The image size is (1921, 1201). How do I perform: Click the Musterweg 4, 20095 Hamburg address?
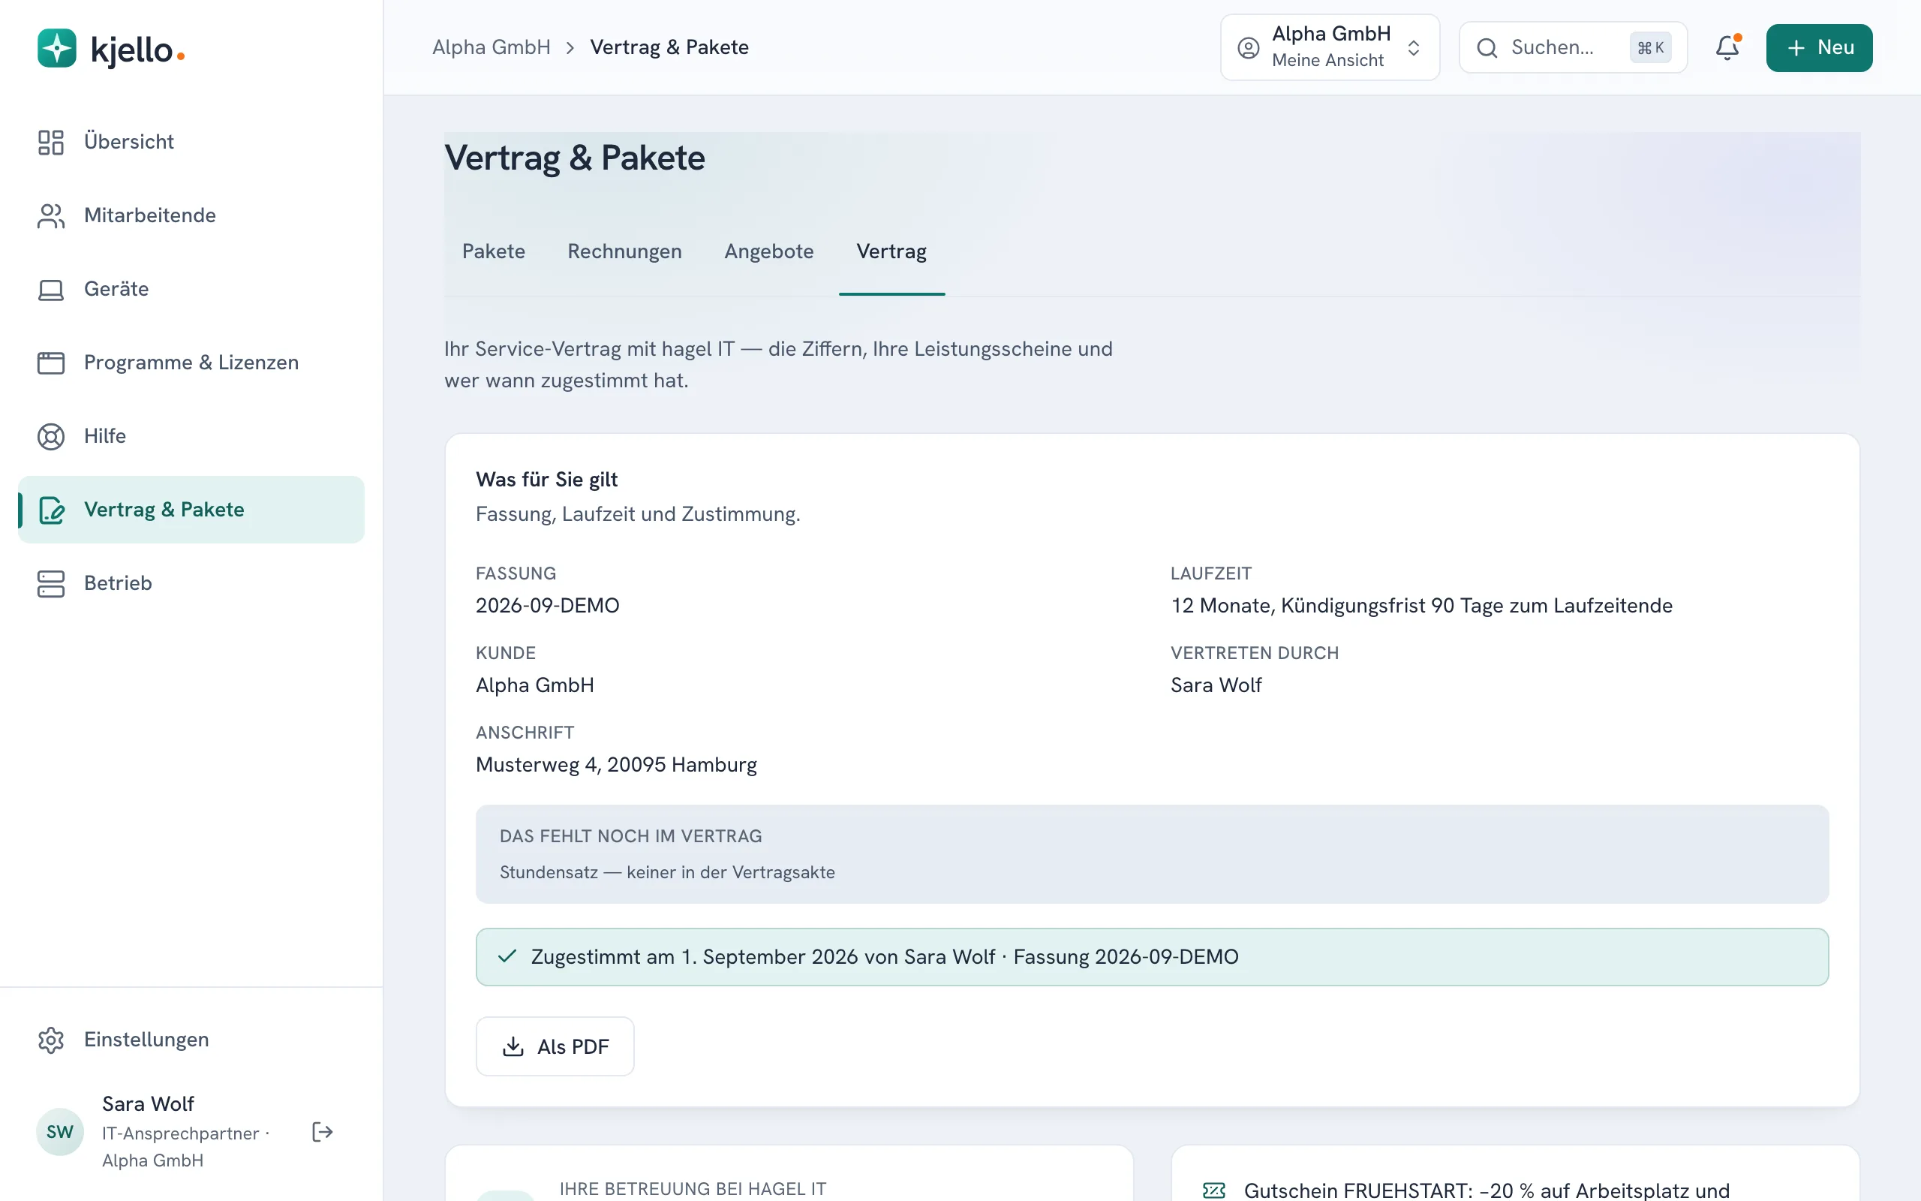pyautogui.click(x=616, y=765)
